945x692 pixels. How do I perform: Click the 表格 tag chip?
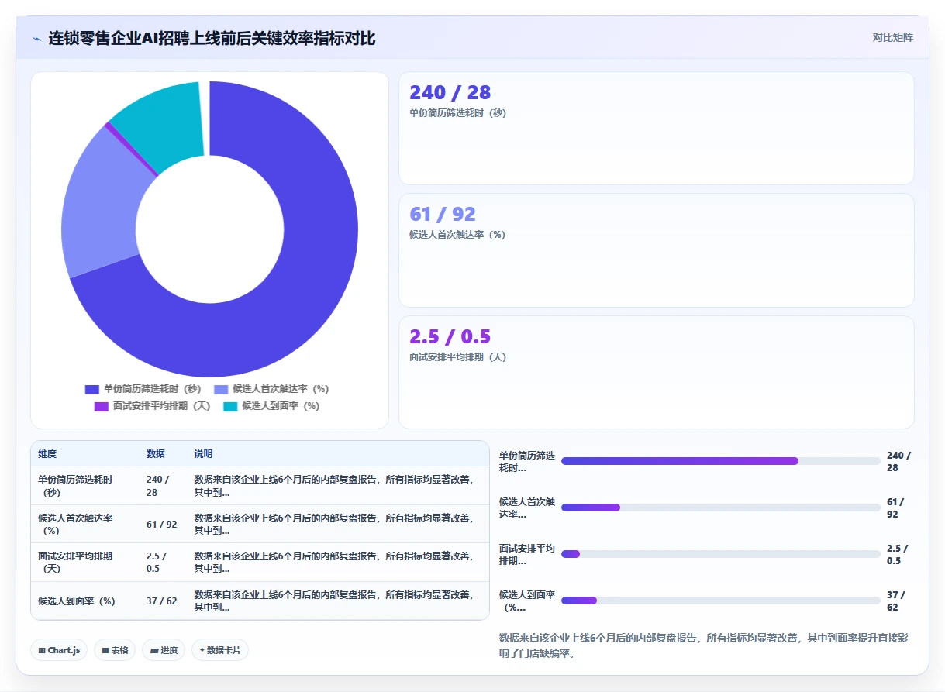[116, 650]
